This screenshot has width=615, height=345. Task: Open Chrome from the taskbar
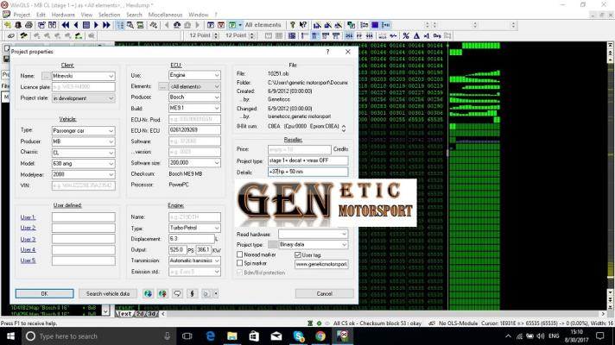point(320,336)
